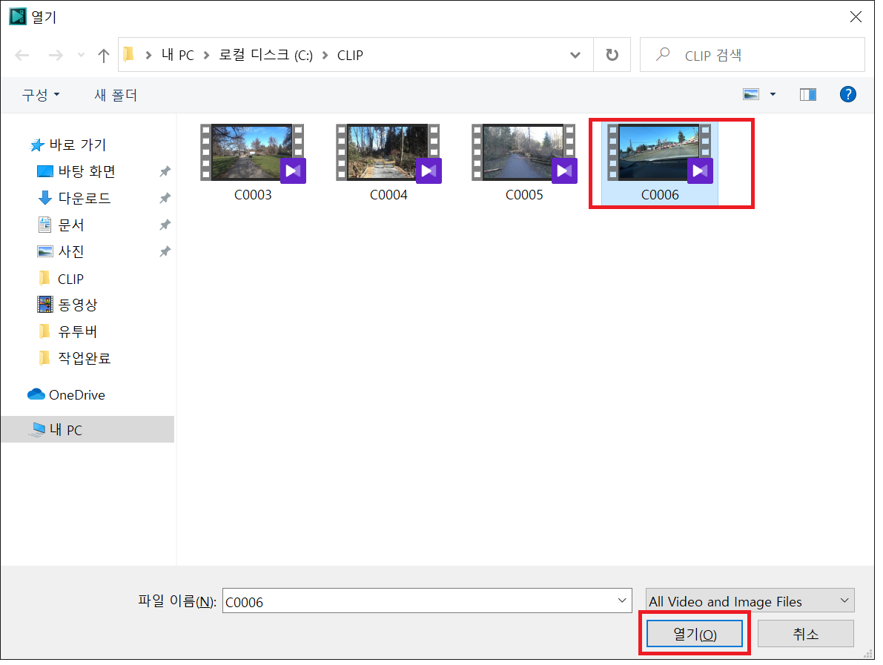The height and width of the screenshot is (665, 883).
Task: Click the 취소 button
Action: 805,635
